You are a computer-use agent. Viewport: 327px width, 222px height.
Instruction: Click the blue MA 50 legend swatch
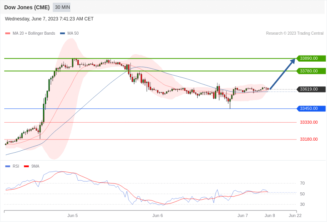62,34
